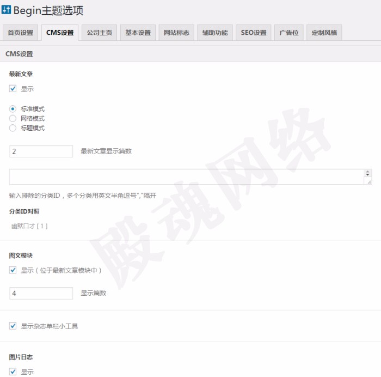Focus the 最新文章显示篇数 input field
The height and width of the screenshot is (377, 381).
41,151
